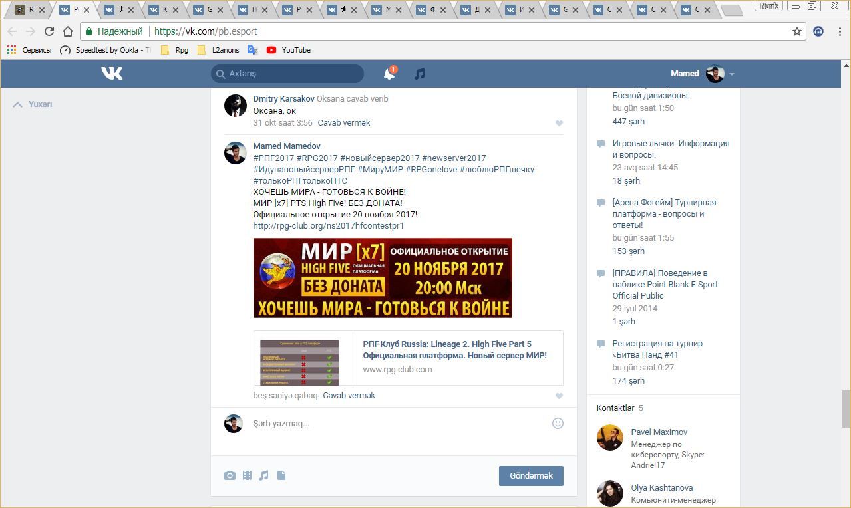Open the music note icon in header

point(419,74)
